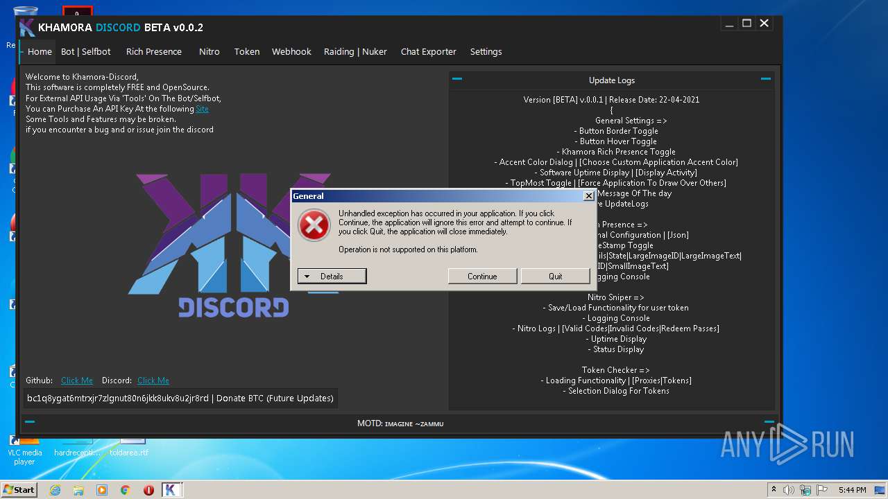Click the Software Uptime Display log line
Image resolution: width=888 pixels, height=499 pixels.
[616, 173]
